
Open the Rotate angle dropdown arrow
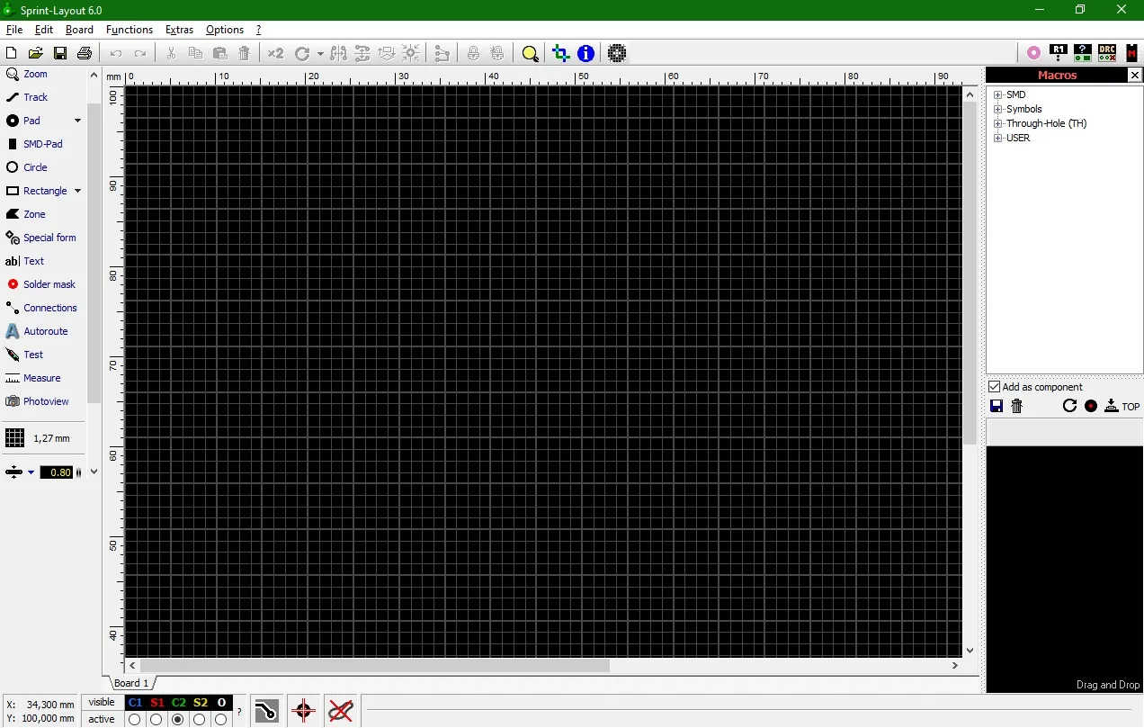pos(320,54)
